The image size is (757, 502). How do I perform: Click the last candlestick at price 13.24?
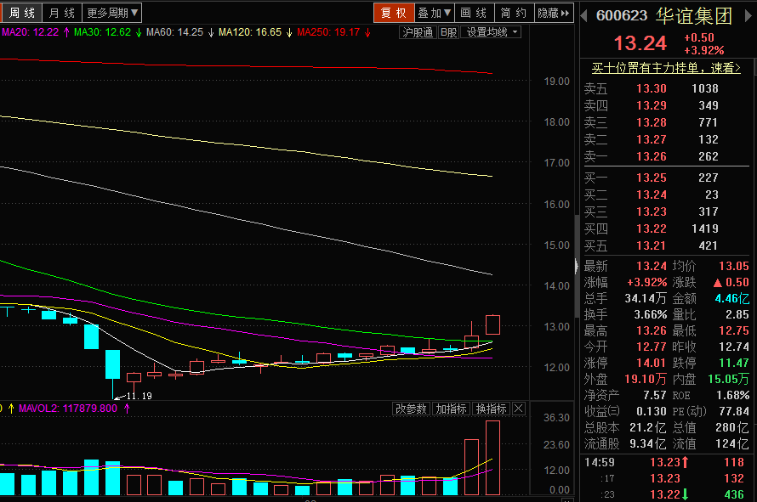[492, 324]
